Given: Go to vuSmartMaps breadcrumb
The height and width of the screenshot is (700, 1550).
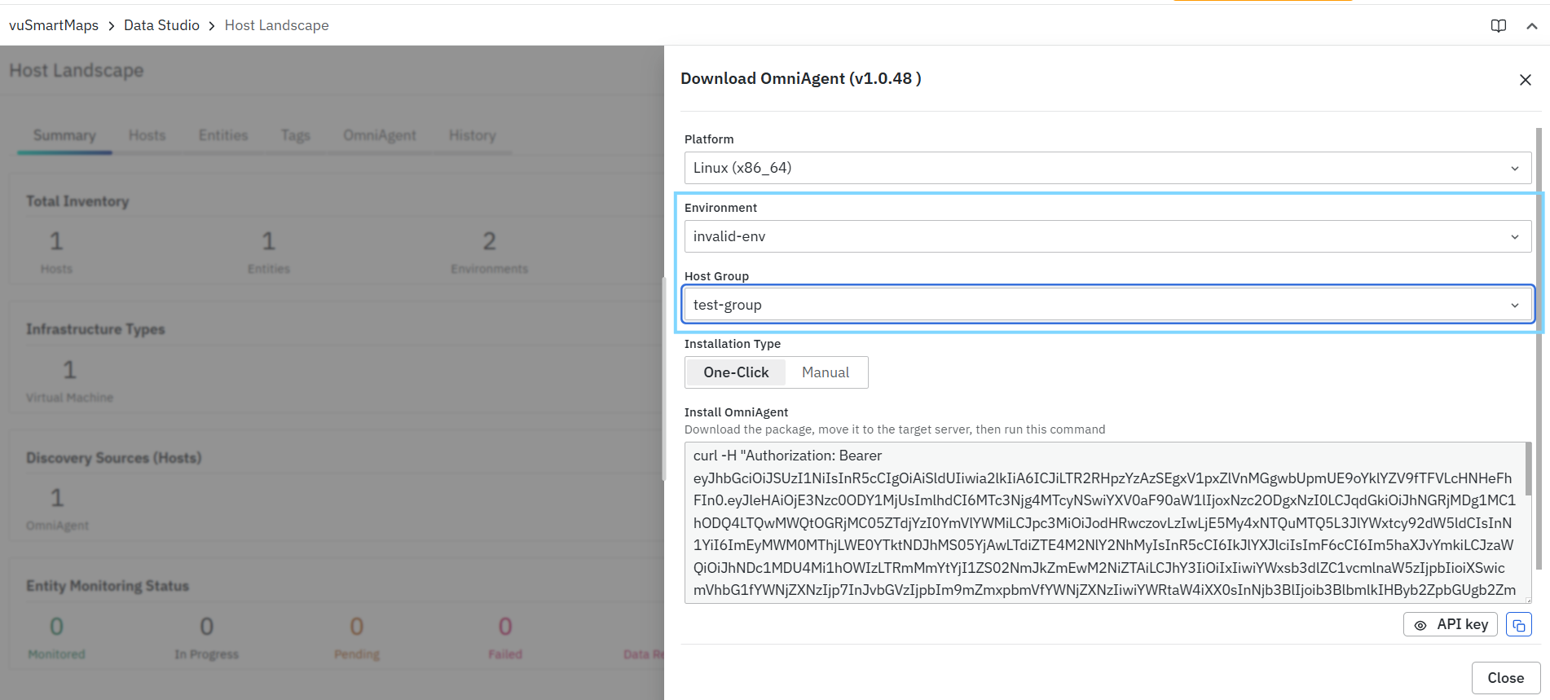Looking at the screenshot, I should pos(54,25).
